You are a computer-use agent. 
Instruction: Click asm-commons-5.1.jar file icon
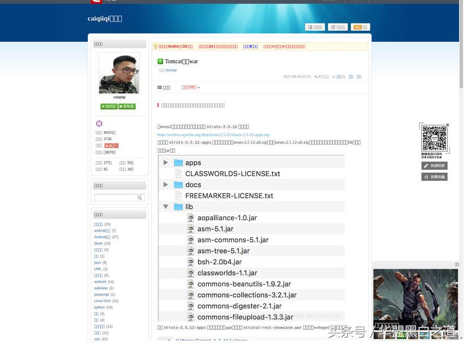[x=191, y=240]
